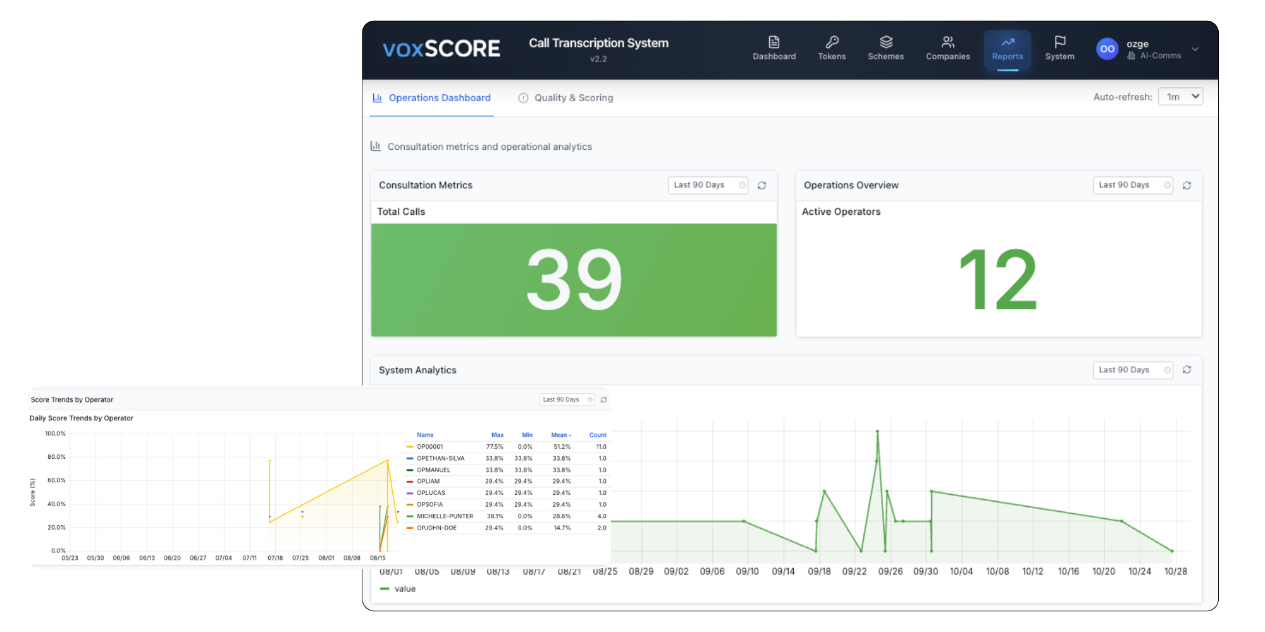The image size is (1265, 632).
Task: Toggle MICHELLE-PUNTER series visibility
Action: [444, 516]
